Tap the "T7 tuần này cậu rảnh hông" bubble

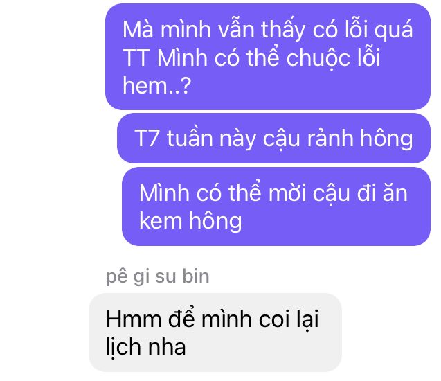273,138
